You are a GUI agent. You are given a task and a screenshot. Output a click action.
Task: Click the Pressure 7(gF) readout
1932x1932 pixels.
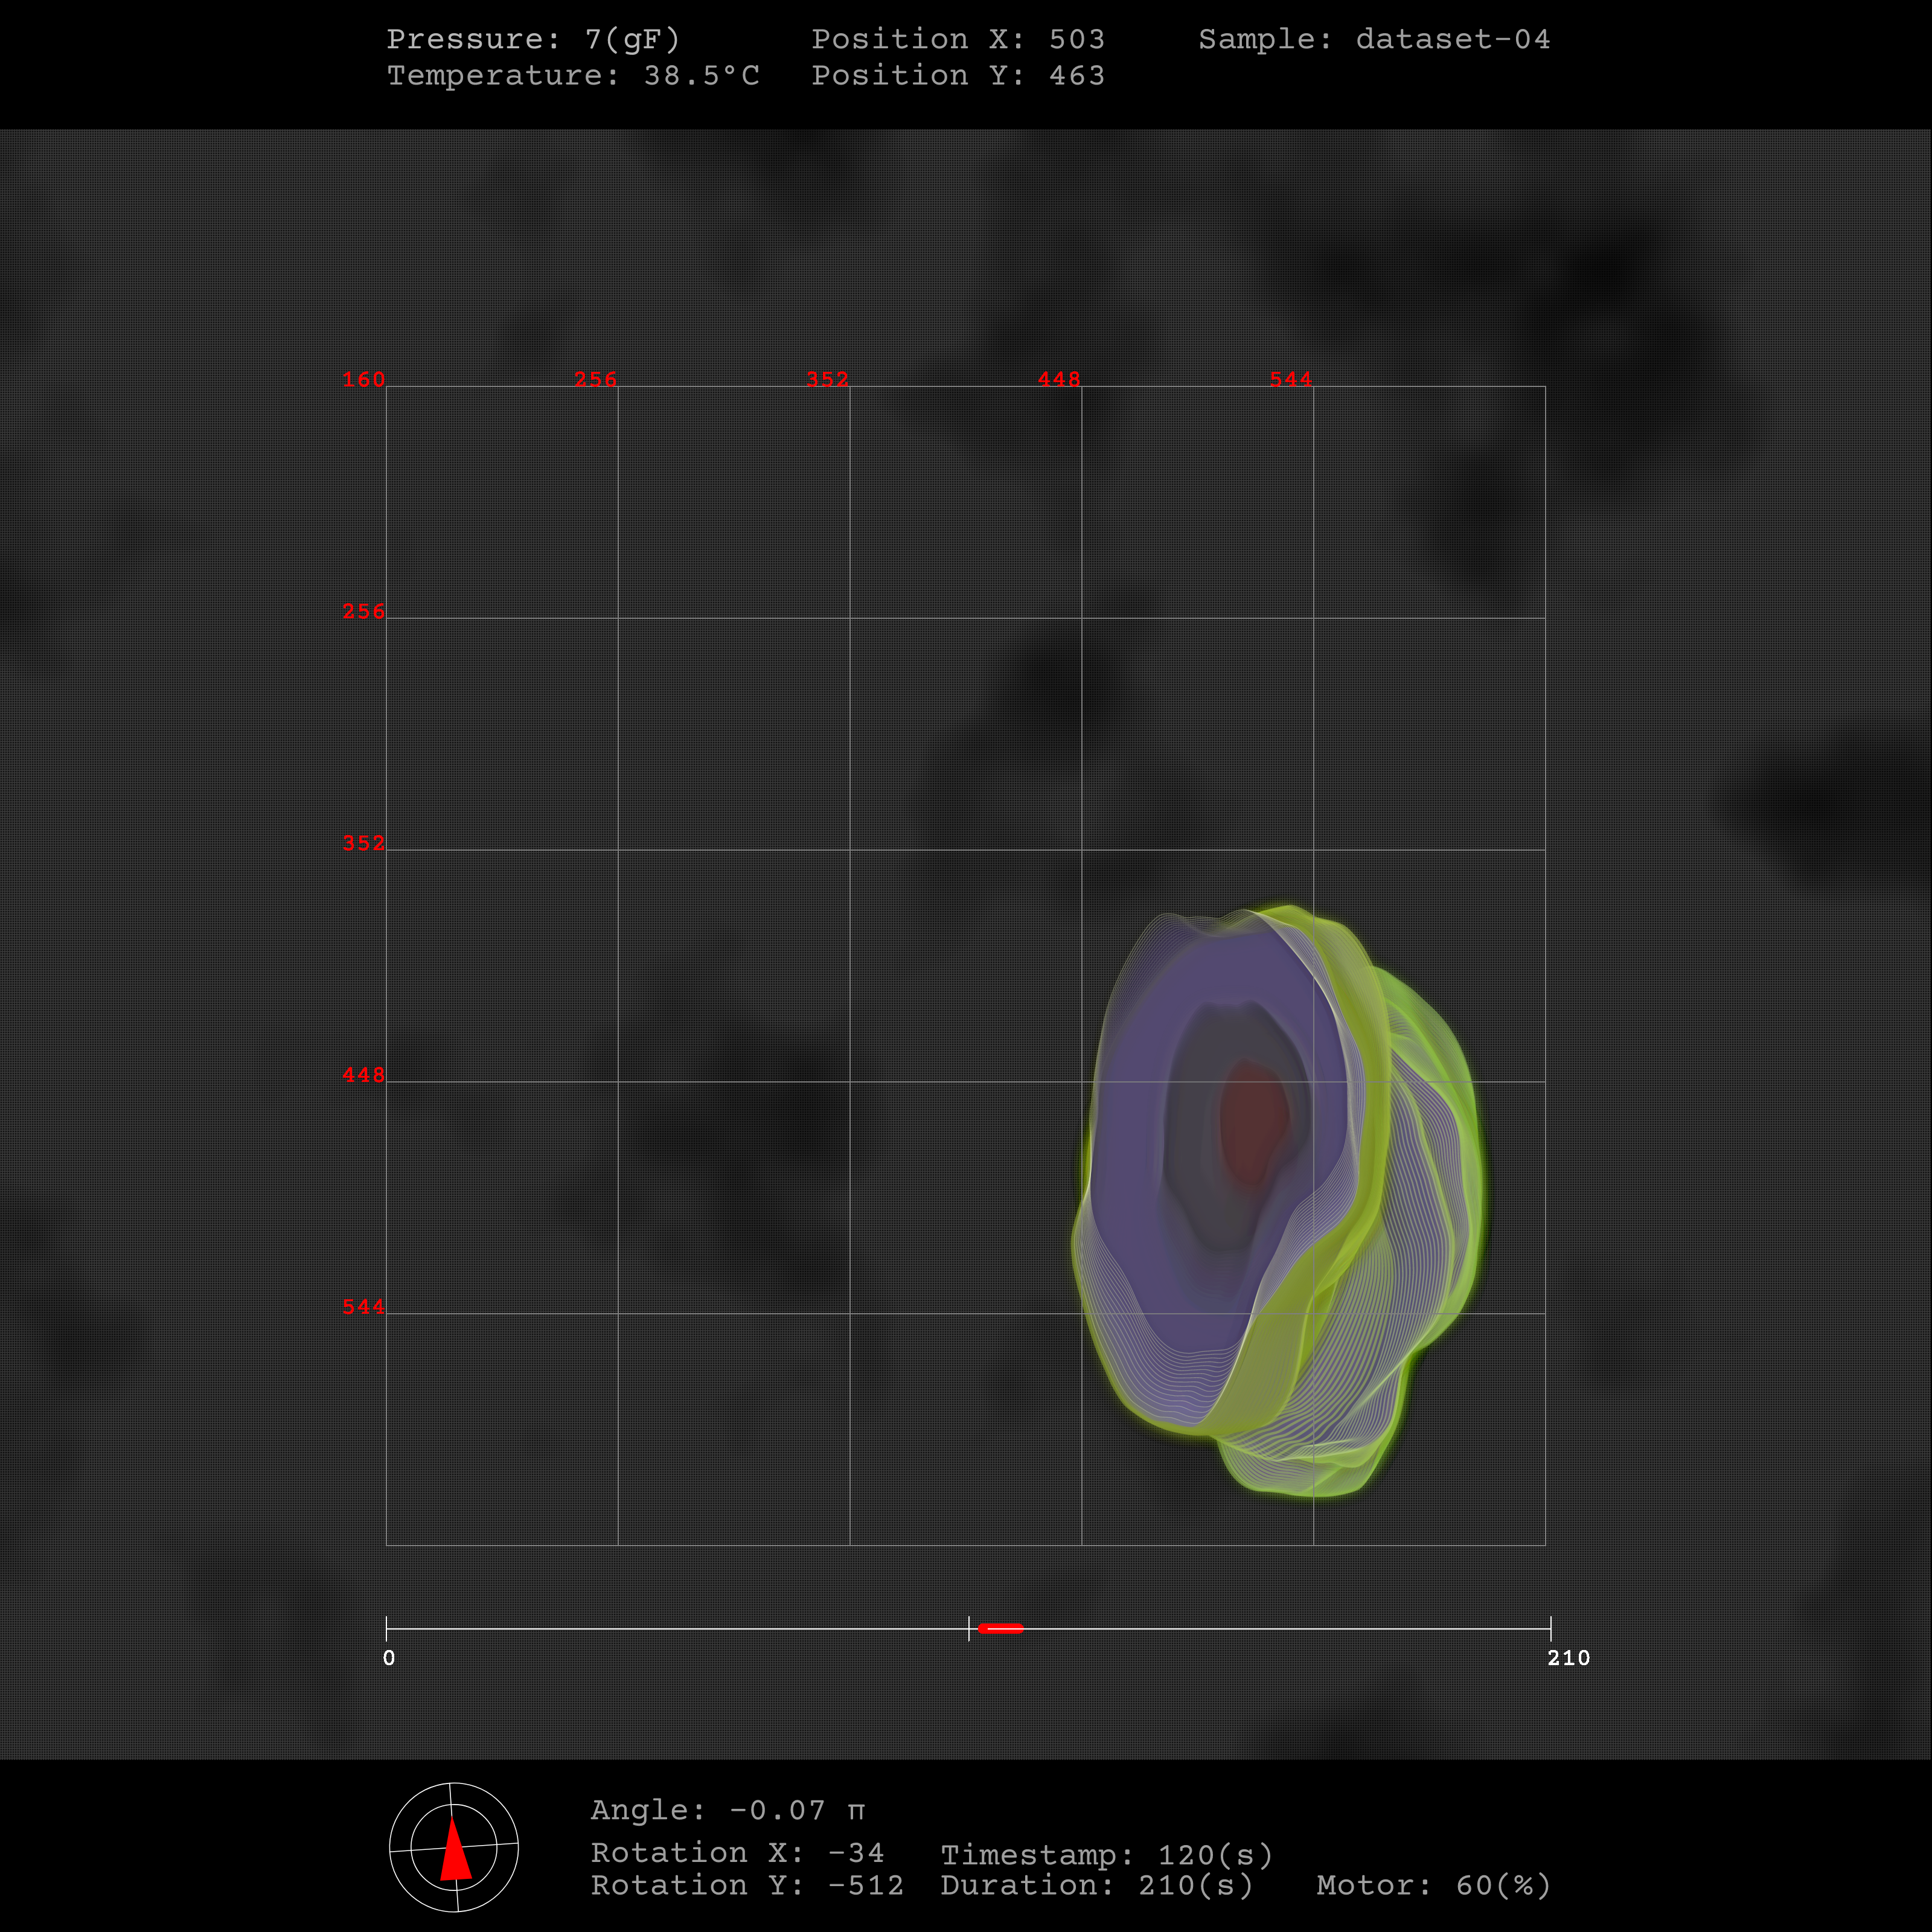pos(533,39)
